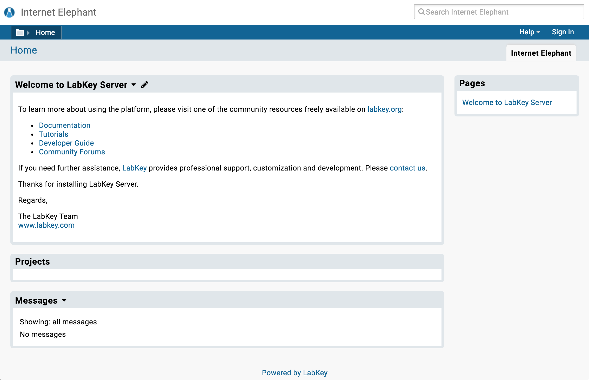589x380 pixels.
Task: Switch to the Internet Elephant tab
Action: pyautogui.click(x=541, y=53)
